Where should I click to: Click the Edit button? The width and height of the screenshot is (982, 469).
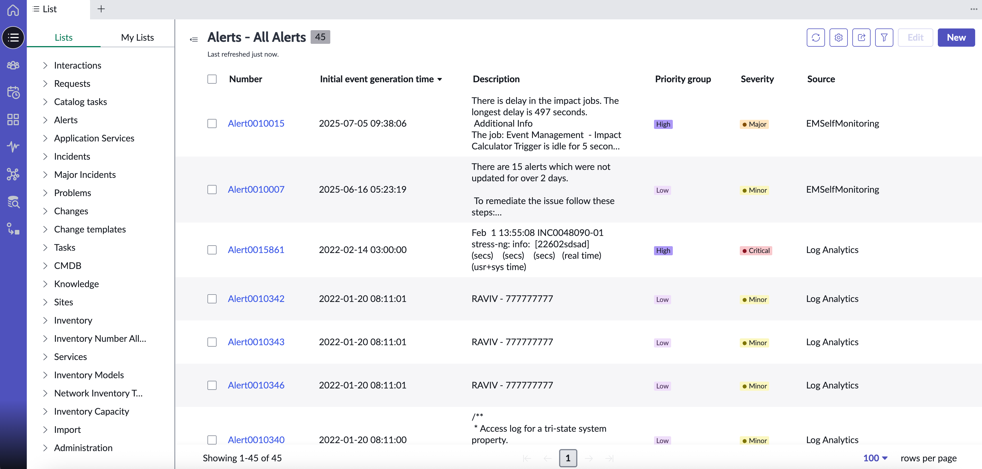coord(915,37)
